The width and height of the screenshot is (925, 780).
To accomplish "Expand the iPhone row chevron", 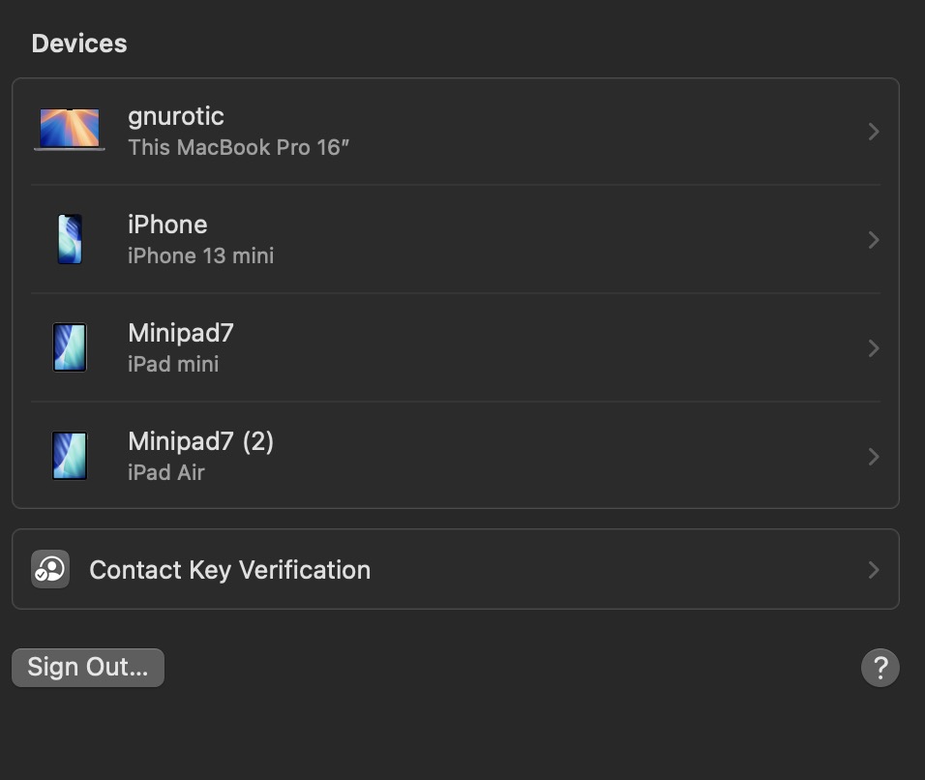I will pyautogui.click(x=873, y=240).
